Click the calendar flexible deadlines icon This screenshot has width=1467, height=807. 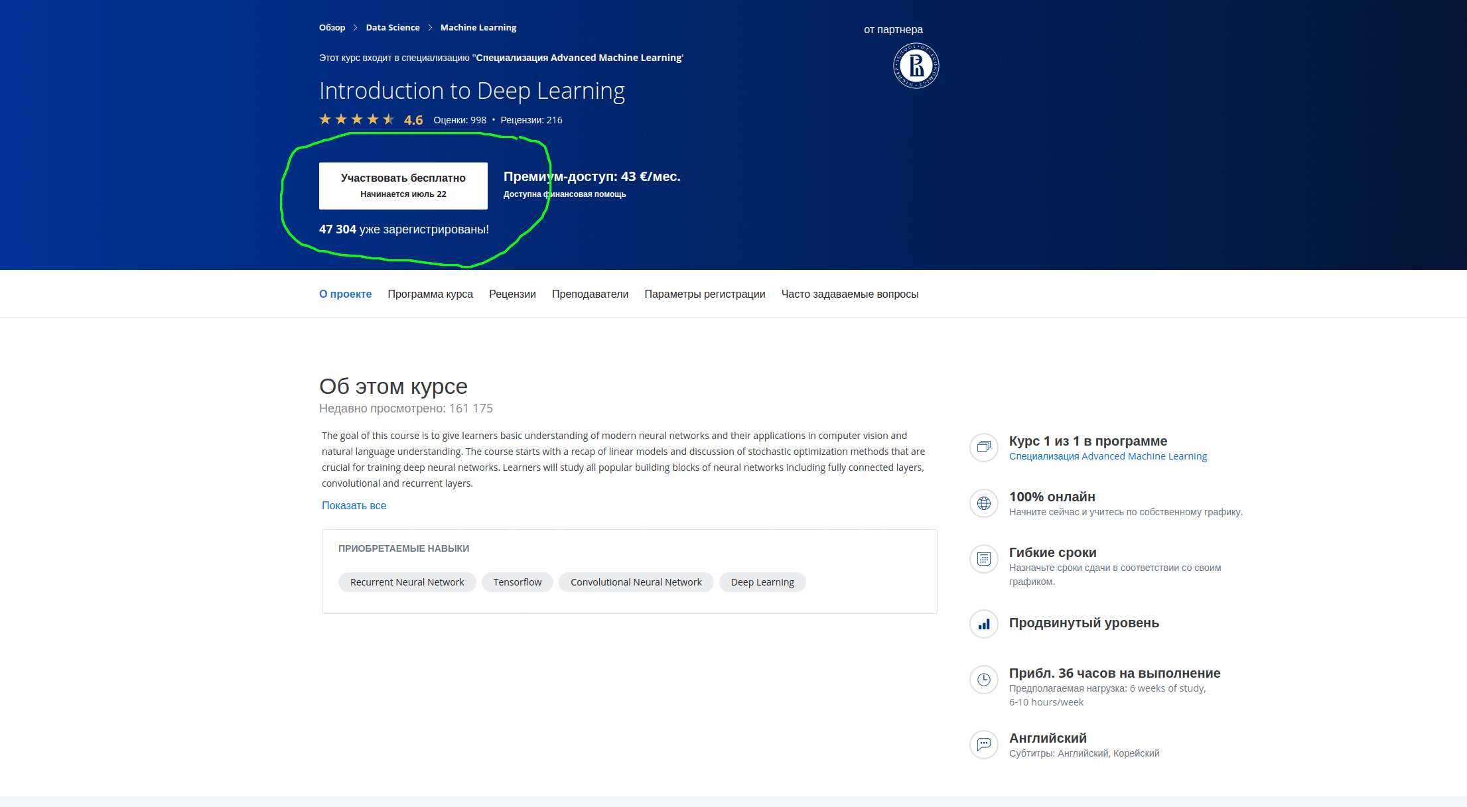click(x=983, y=559)
